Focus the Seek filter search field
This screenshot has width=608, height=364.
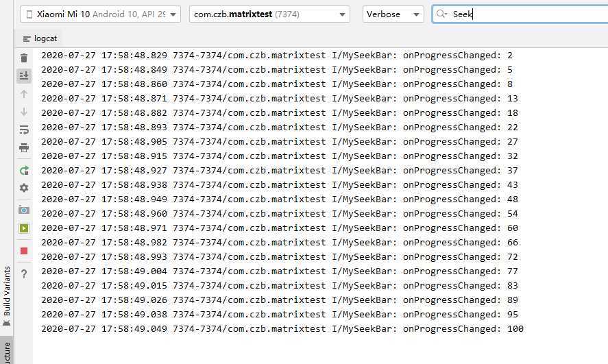click(522, 14)
